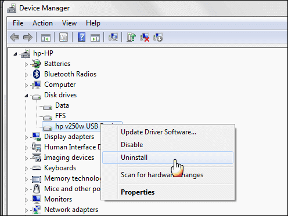The image size is (288, 216).
Task: Expand the Keyboards category
Action: click(x=27, y=169)
